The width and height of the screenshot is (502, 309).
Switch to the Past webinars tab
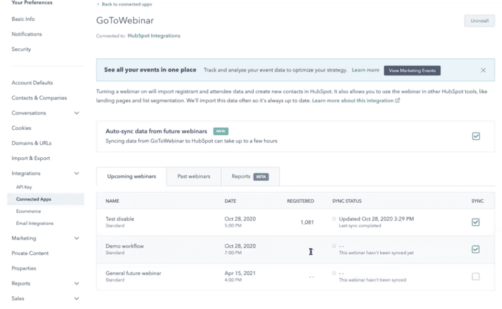coord(193,177)
